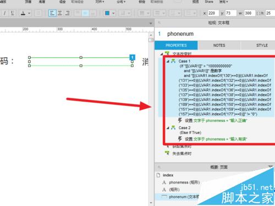The image size is (275, 206).
Task: Set vertical alignment to bottom
Action: click(x=93, y=13)
